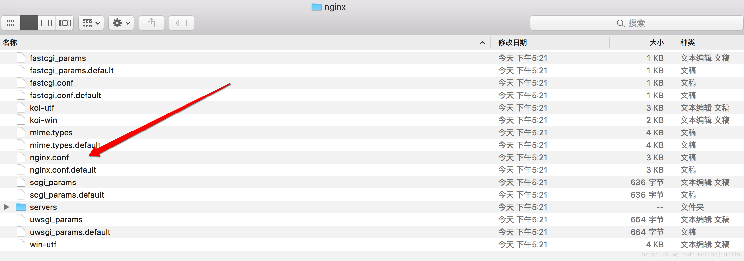Click the document icon of koi-utf
Image resolution: width=744 pixels, height=261 pixels.
21,108
